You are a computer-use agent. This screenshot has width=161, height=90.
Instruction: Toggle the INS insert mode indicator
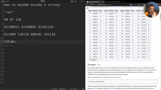coord(83,89)
